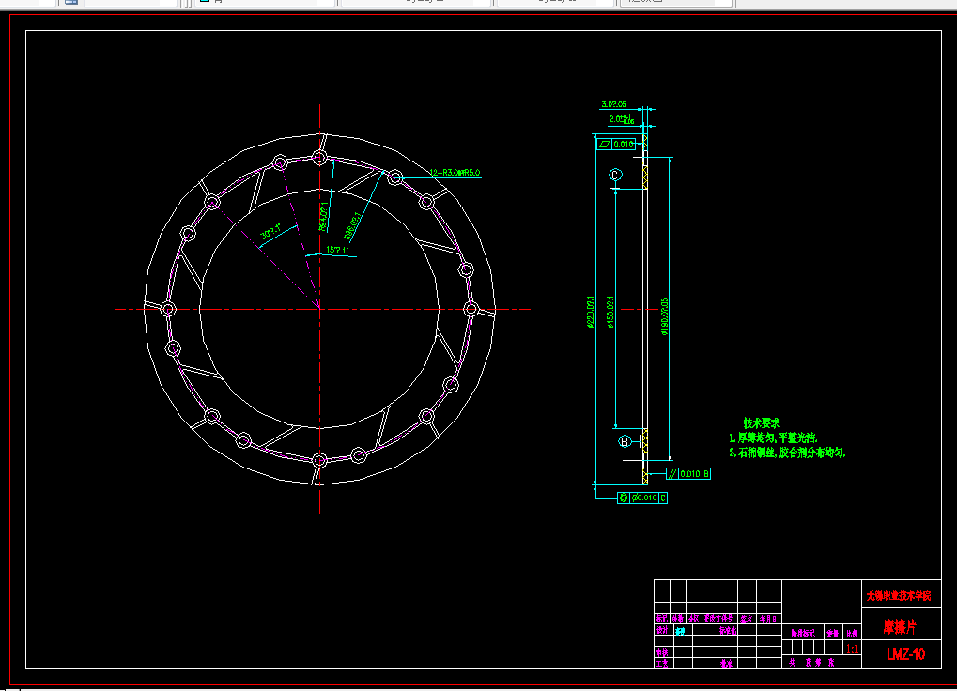This screenshot has width=957, height=691.
Task: Click the ø150 vertical diameter dimension
Action: pos(610,313)
